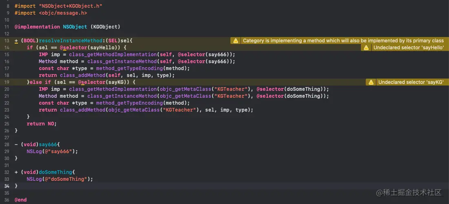Click IMP type on line 20

pos(43,89)
